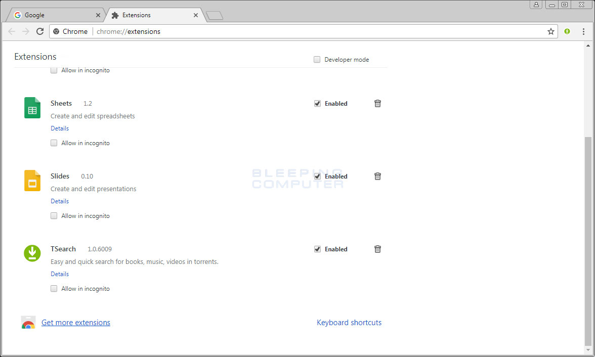
Task: Click the address bar showing chrome://extensions
Action: coord(304,31)
